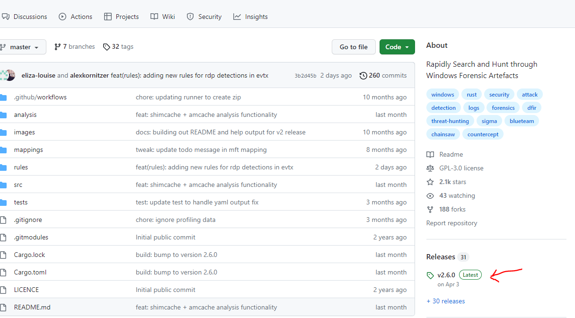The image size is (575, 318).
Task: Click the green tag icon beside v2.6.0
Action: point(430,275)
